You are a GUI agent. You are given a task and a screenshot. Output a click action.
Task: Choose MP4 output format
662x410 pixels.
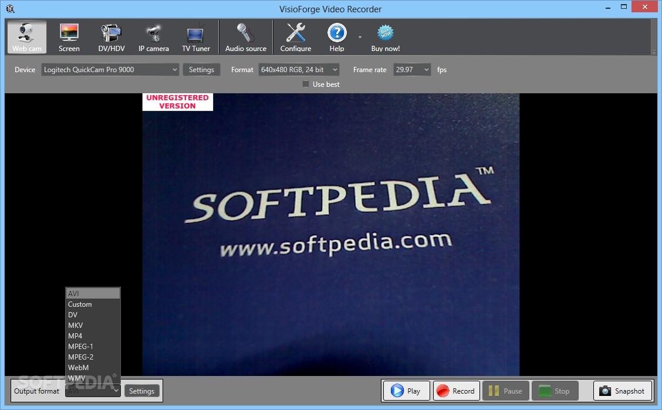93,336
